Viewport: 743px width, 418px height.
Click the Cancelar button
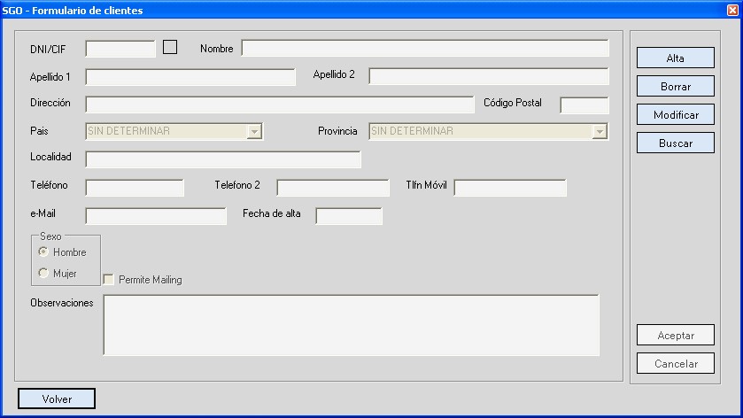(675, 363)
